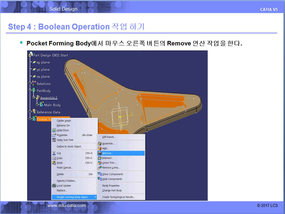Open the www.edu-catia.com link
The height and width of the screenshot is (214, 285).
click(x=67, y=205)
